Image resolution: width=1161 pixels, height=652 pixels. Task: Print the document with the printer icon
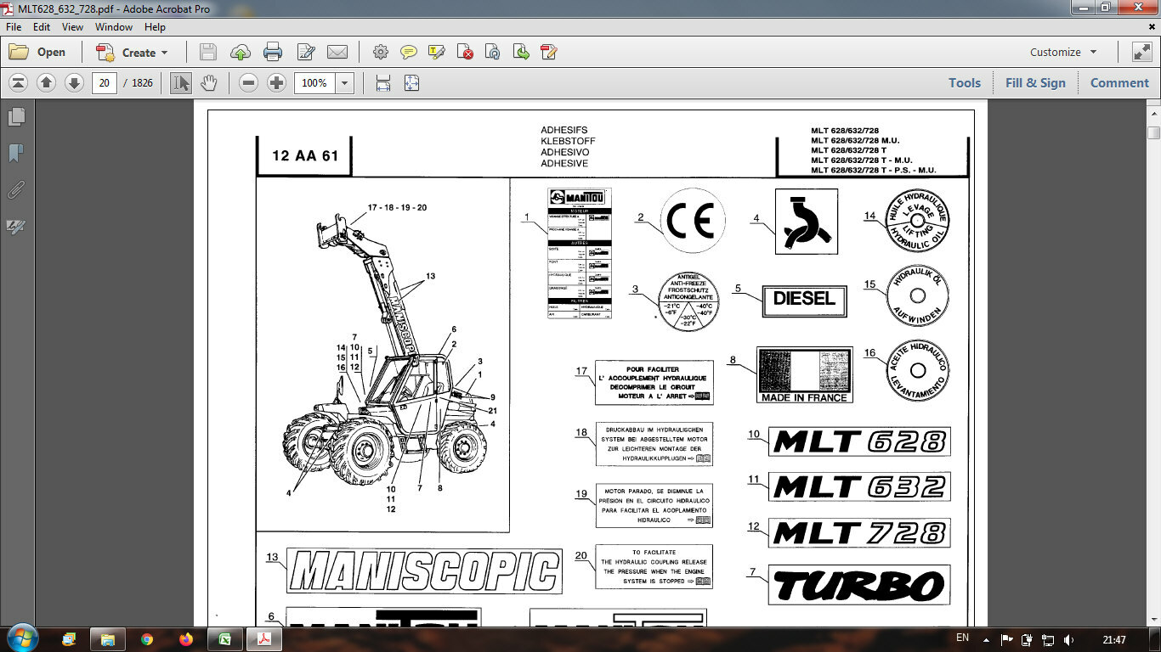click(273, 52)
